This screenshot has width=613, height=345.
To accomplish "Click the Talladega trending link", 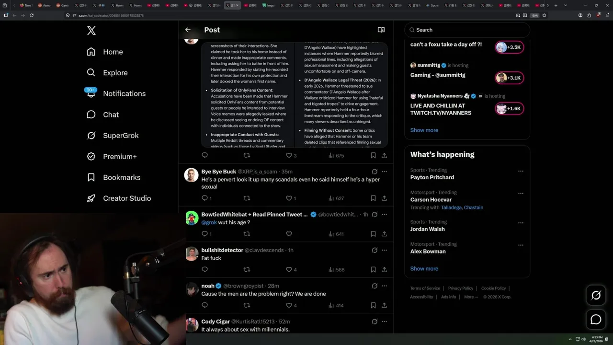I will click(x=452, y=207).
